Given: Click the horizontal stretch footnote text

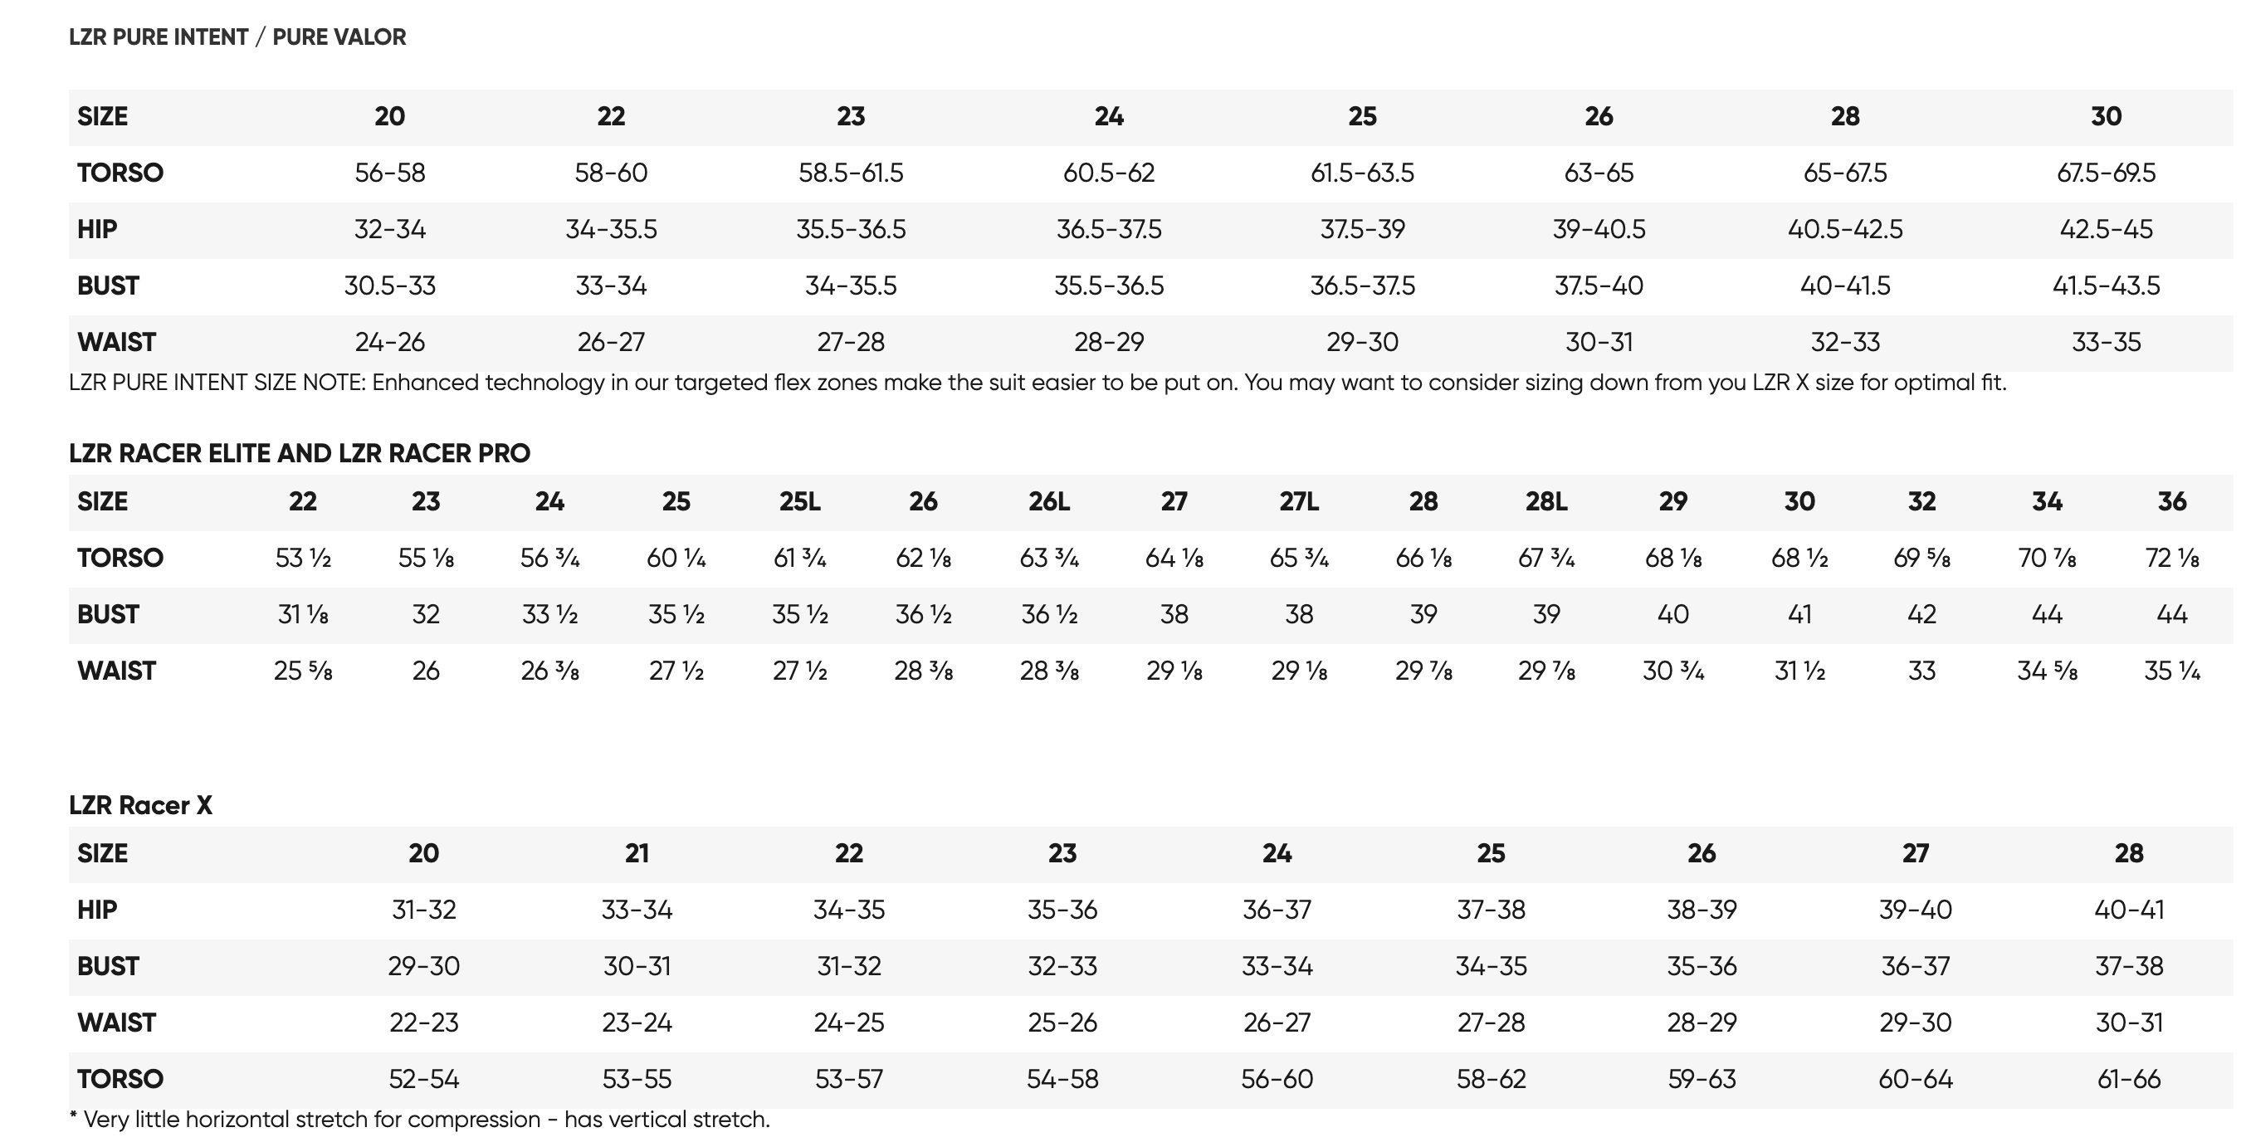Looking at the screenshot, I should click(419, 1120).
